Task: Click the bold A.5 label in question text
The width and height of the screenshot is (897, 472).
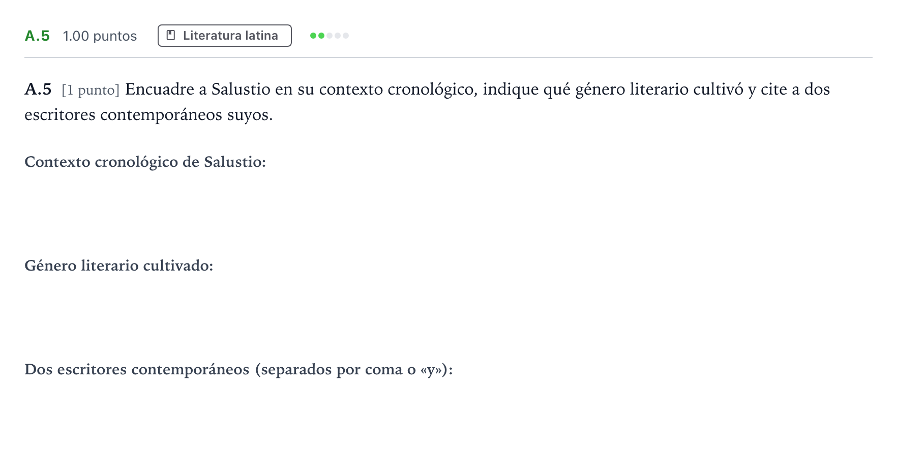Action: [38, 90]
